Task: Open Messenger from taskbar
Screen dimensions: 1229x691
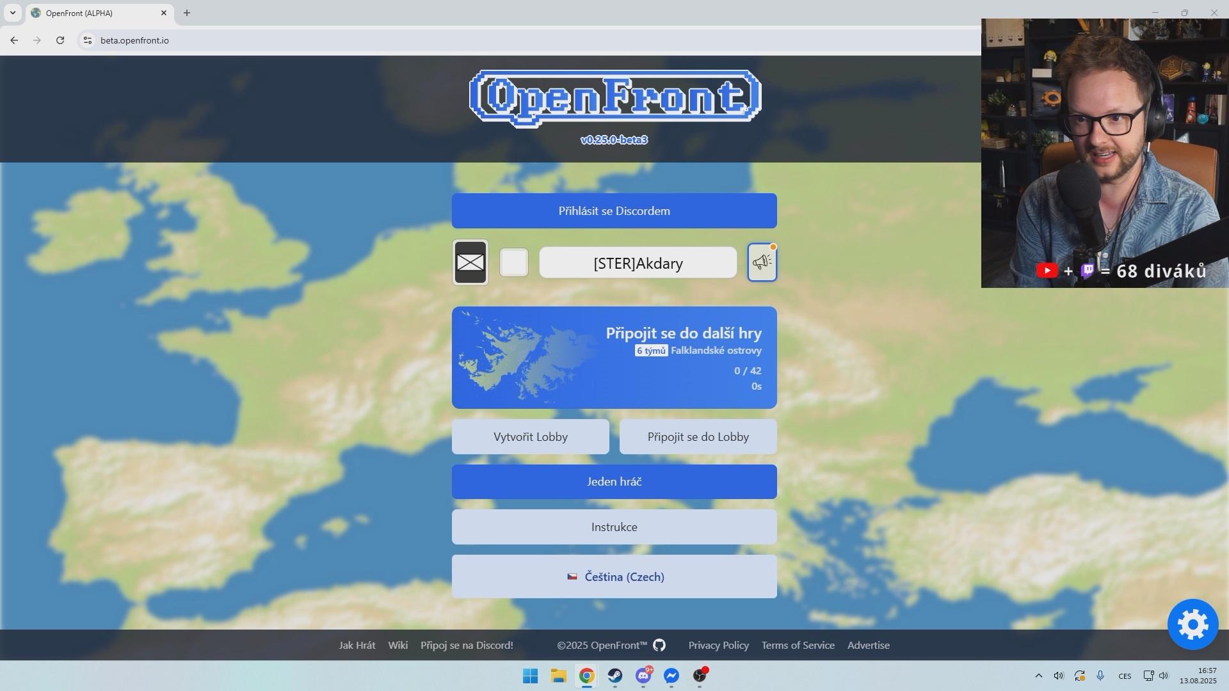Action: [x=671, y=676]
